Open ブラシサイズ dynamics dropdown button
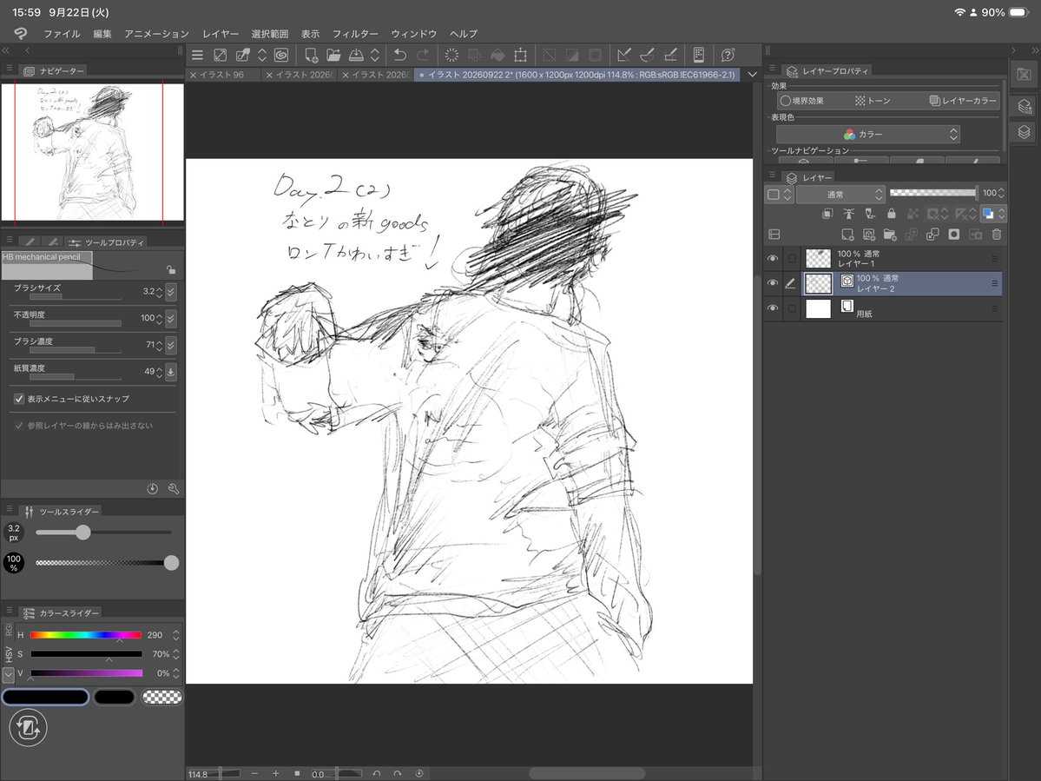Screen dimensions: 1041x781 point(171,292)
